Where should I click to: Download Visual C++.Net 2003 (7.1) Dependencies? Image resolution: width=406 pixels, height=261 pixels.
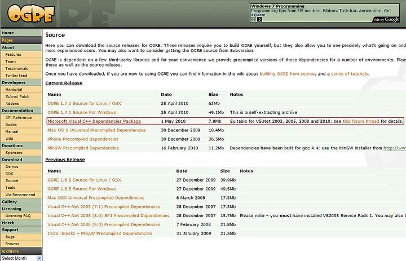pos(104,207)
